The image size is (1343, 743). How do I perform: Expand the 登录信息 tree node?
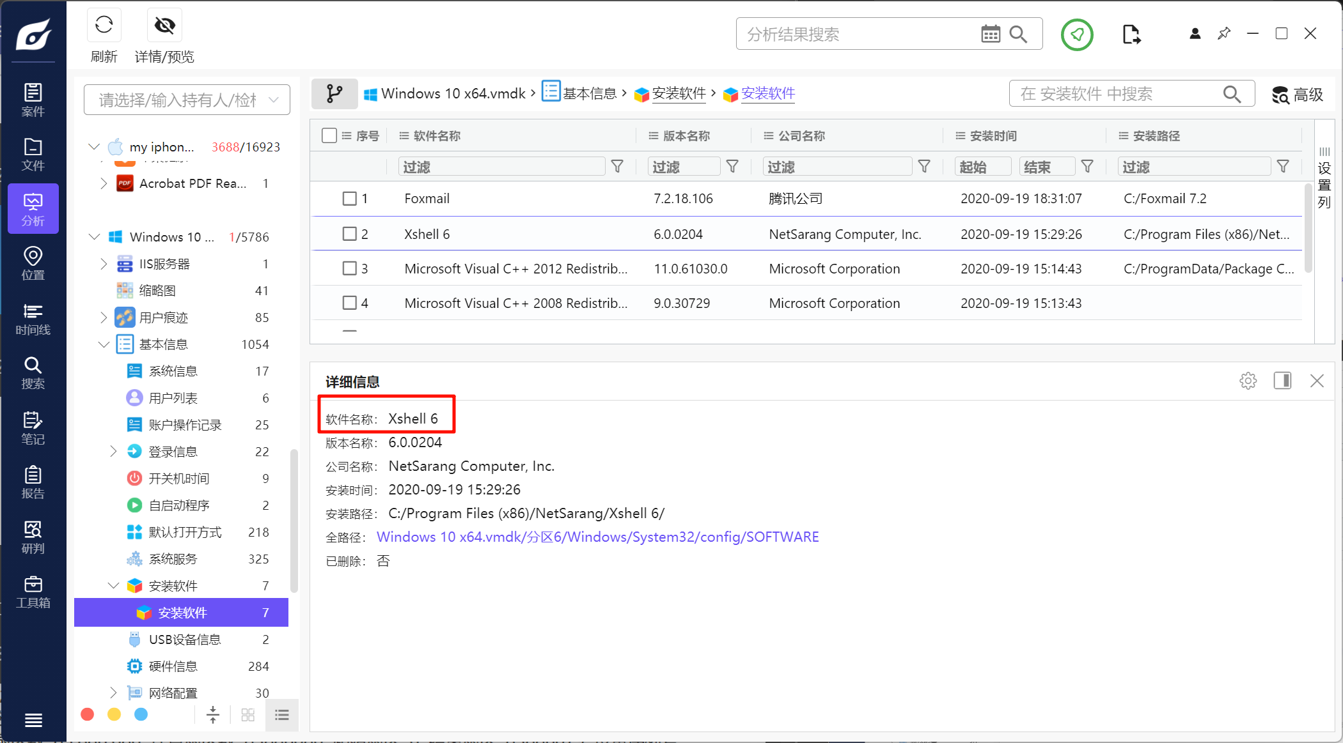pos(113,451)
